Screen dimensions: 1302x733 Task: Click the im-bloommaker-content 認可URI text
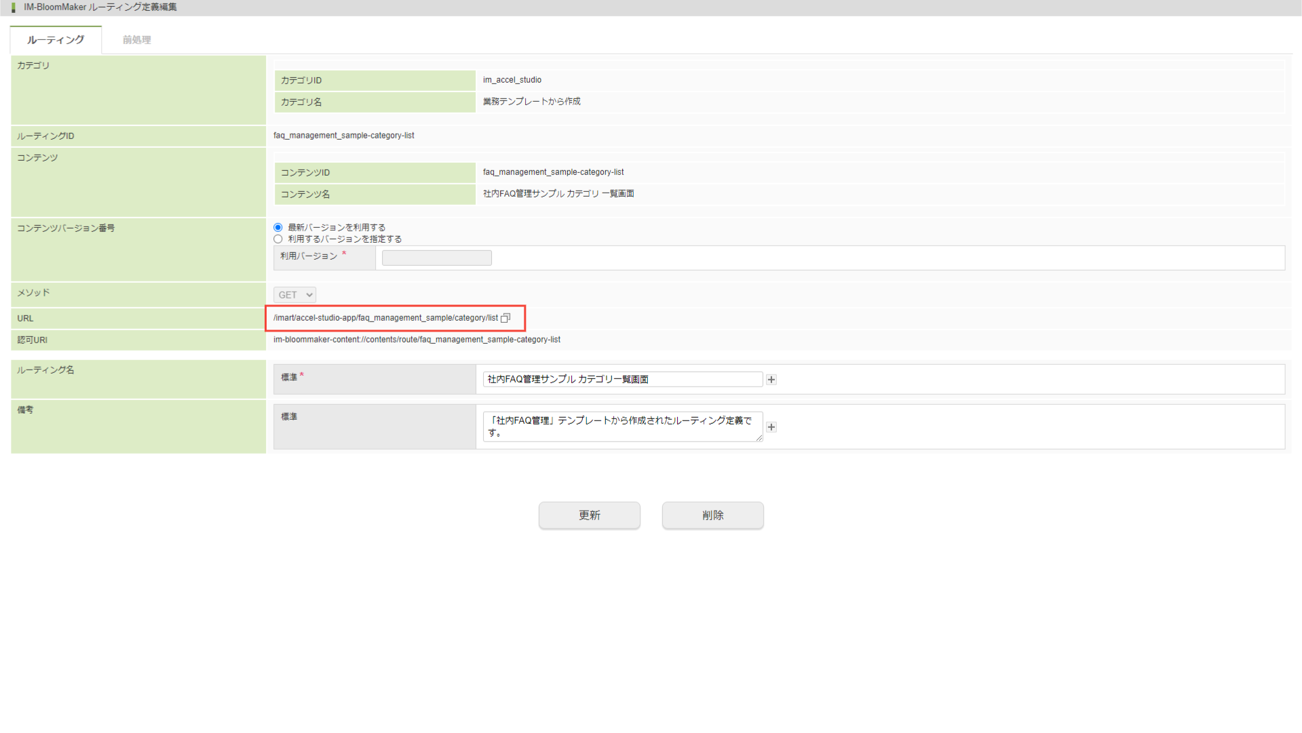[417, 340]
